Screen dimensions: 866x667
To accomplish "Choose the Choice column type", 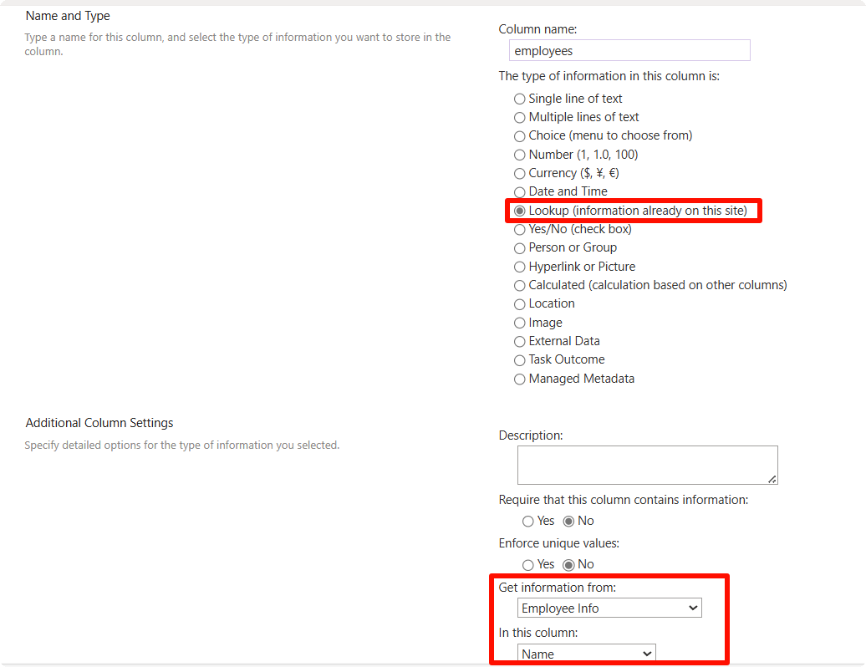I will pyautogui.click(x=519, y=135).
